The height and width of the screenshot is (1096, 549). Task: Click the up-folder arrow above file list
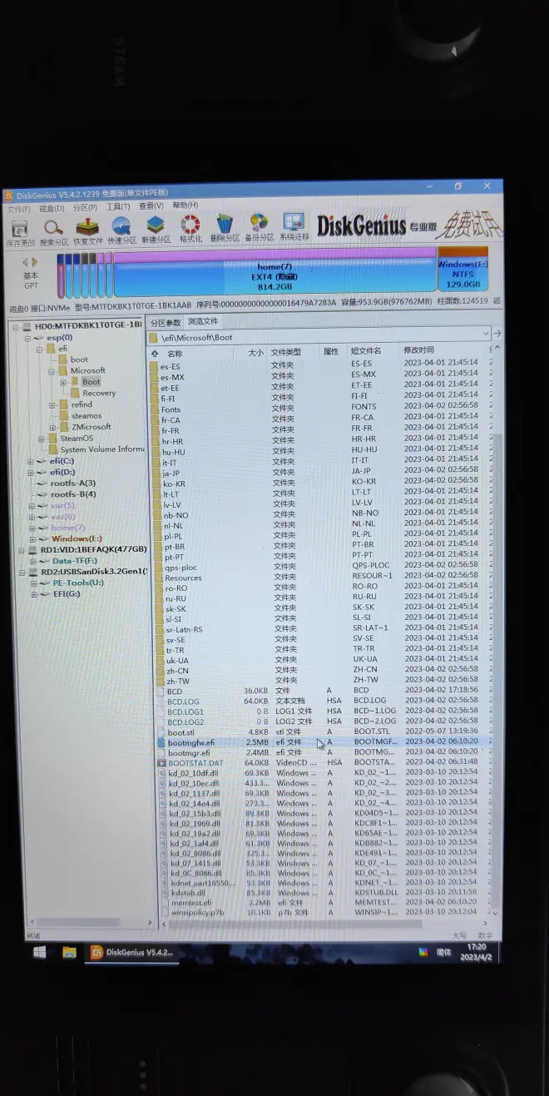[154, 354]
